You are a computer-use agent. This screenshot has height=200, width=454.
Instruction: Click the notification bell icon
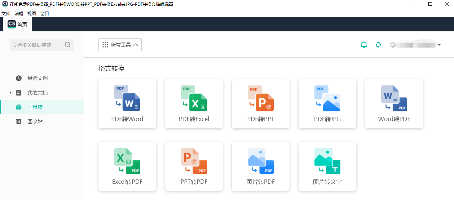(x=364, y=45)
